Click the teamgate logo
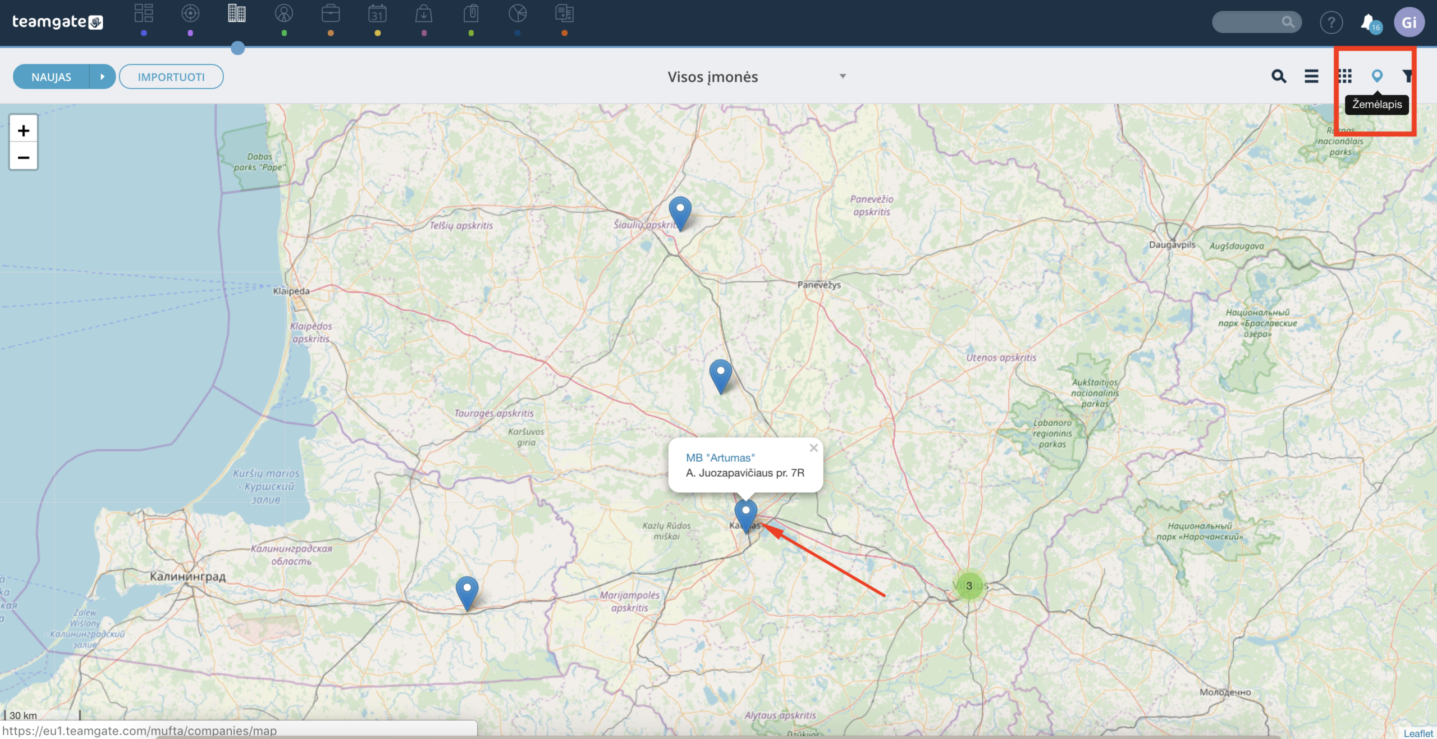The width and height of the screenshot is (1437, 739). click(x=57, y=22)
